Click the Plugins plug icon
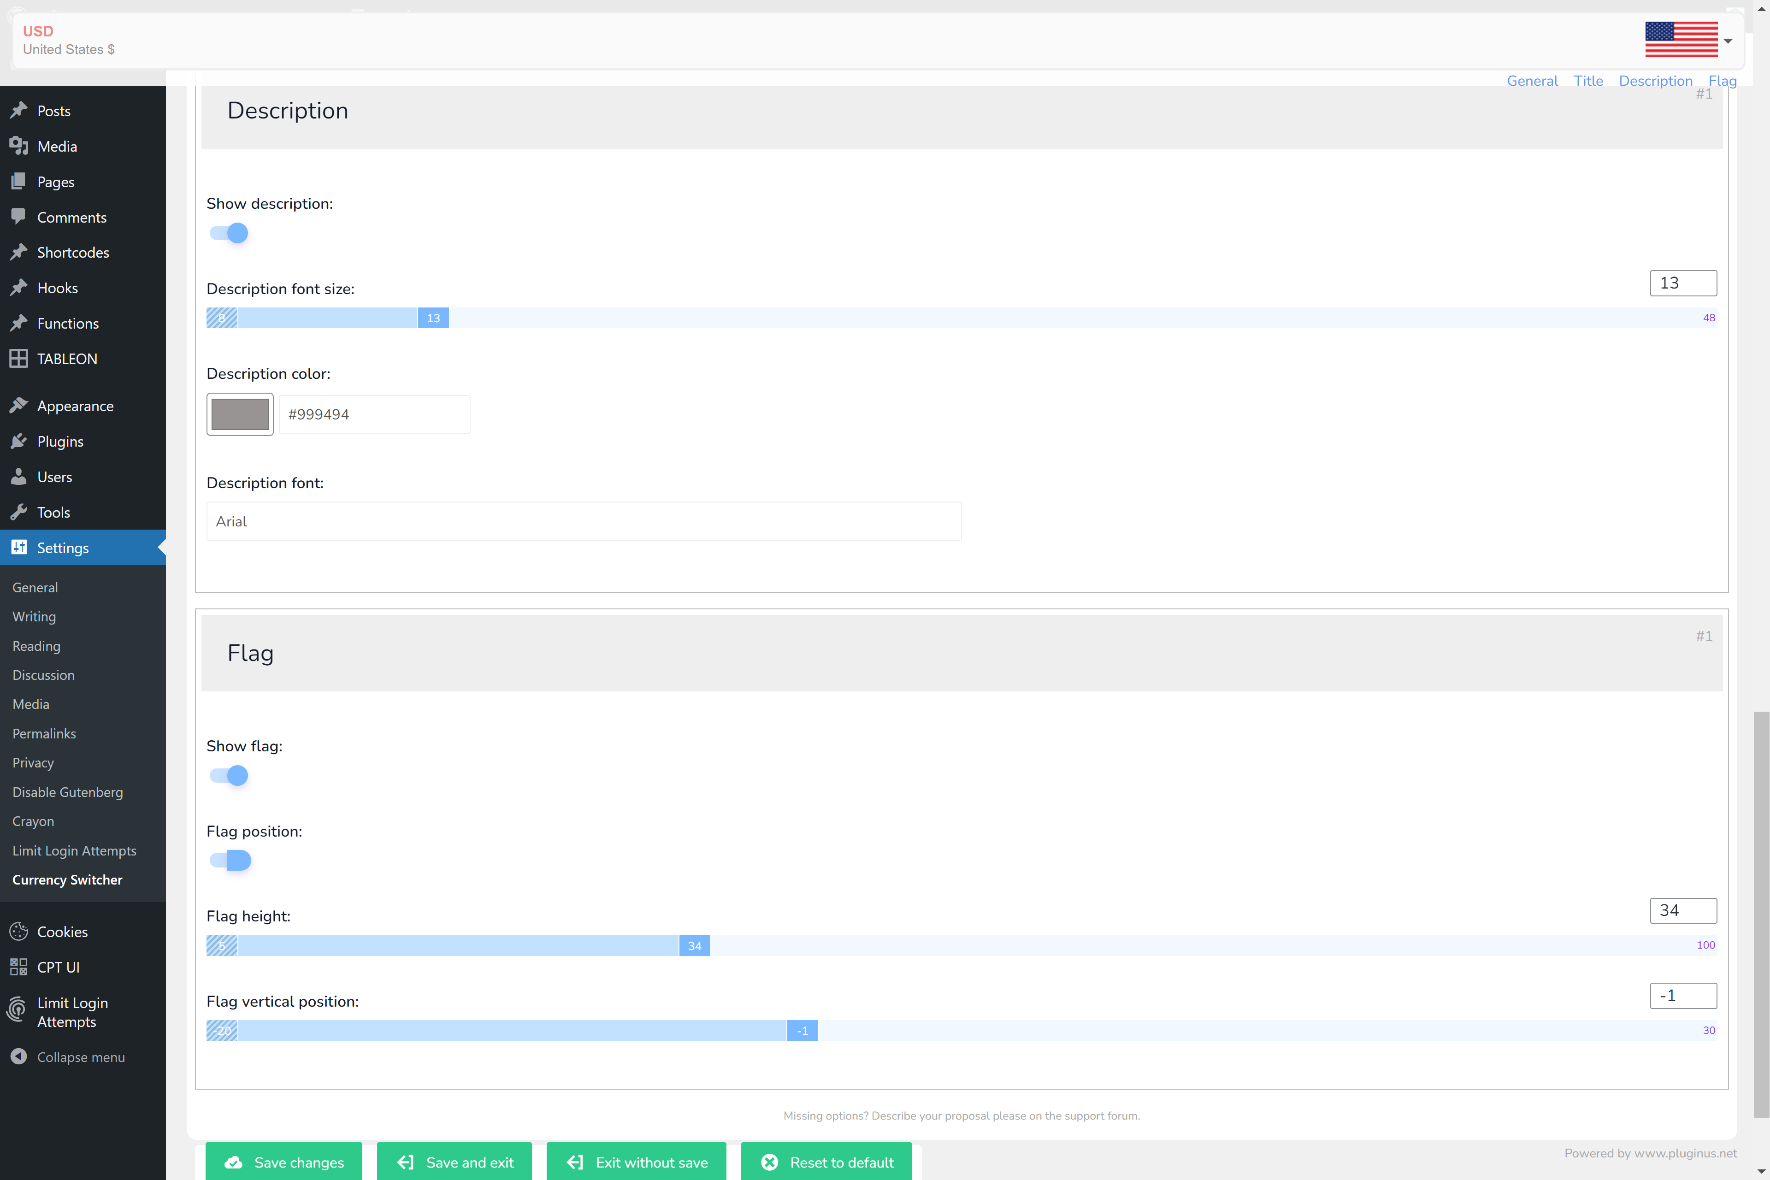Screen dimensions: 1770x1180 pos(19,441)
